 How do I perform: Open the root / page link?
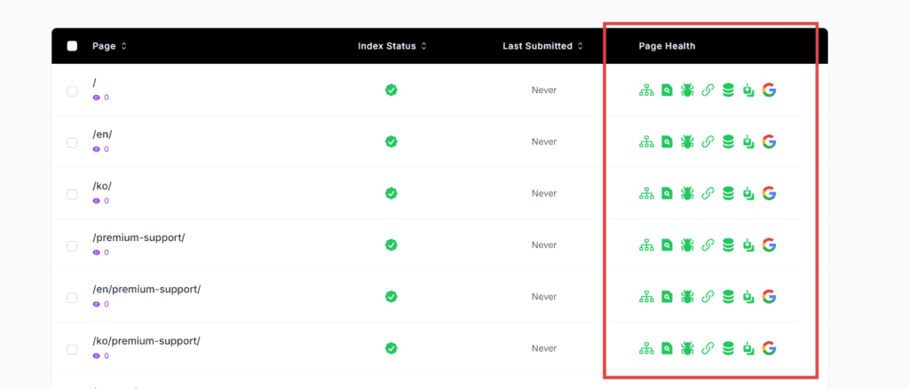click(94, 82)
